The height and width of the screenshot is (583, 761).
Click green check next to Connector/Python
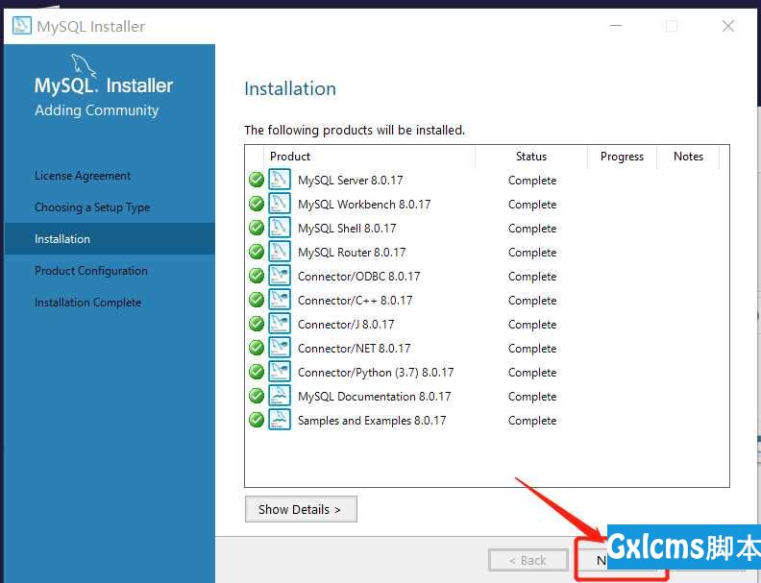(257, 372)
